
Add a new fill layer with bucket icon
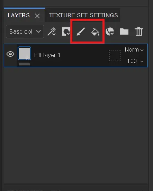95,32
